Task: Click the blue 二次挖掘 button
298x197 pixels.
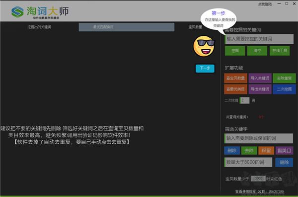Action: tap(284, 89)
